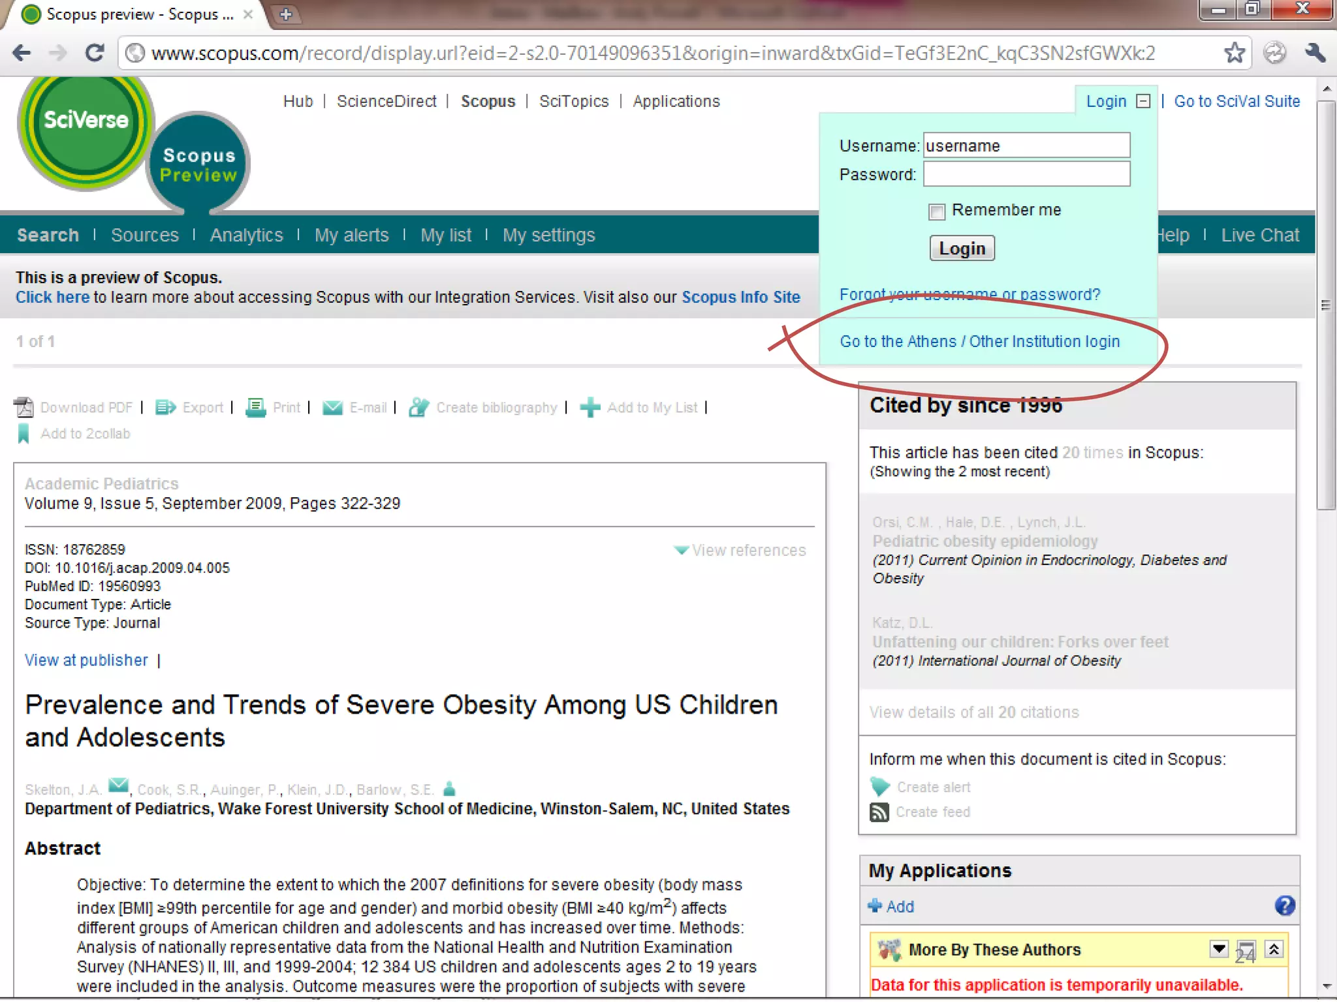Screen dimensions: 1337x1002
Task: Click Athens / Other Institution login link
Action: coord(979,341)
